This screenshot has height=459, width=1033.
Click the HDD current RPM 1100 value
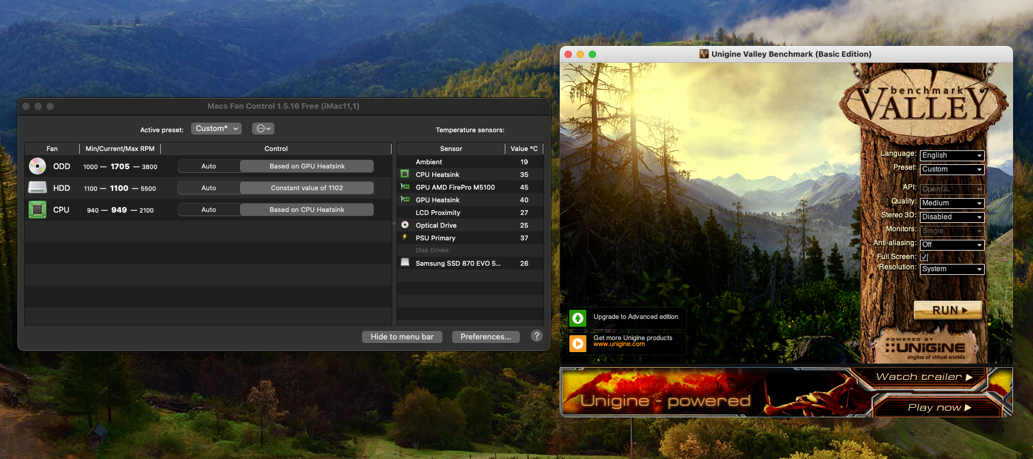point(119,188)
